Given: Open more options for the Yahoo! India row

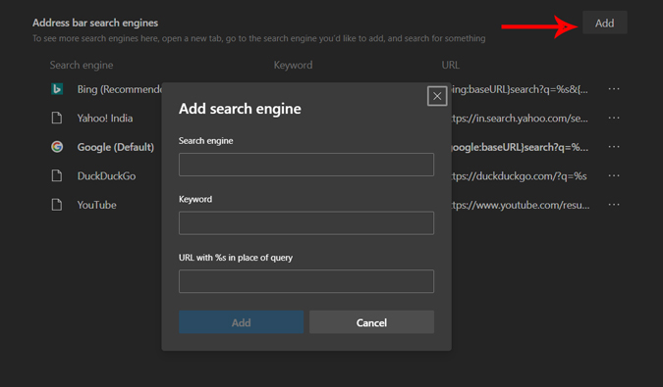Looking at the screenshot, I should (x=614, y=118).
